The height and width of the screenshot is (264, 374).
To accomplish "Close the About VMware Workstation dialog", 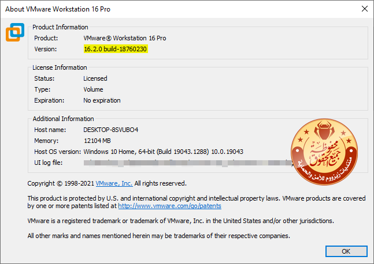I will tap(364, 9).
